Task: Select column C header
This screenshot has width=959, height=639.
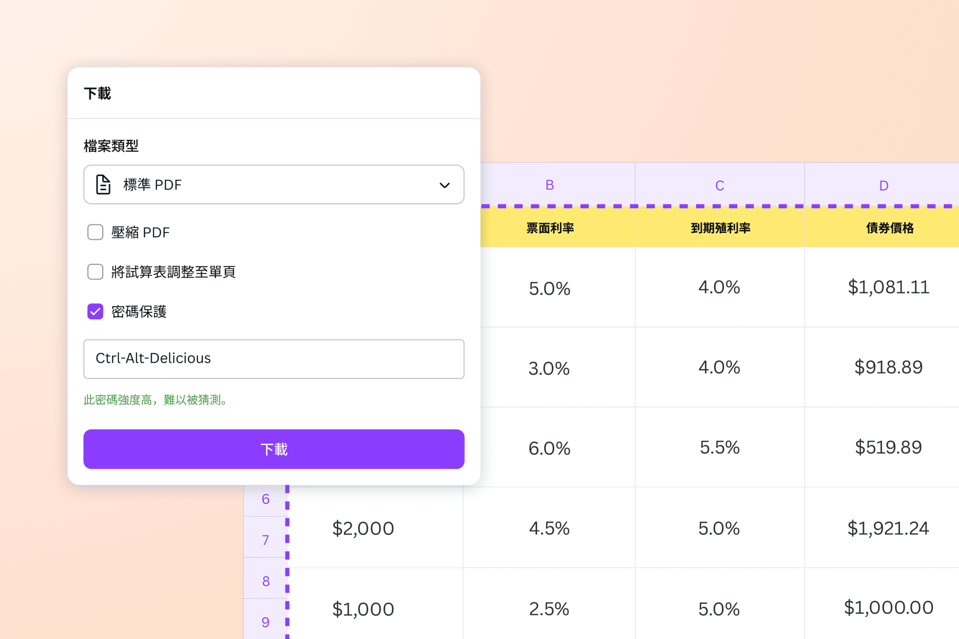Action: pos(720,185)
